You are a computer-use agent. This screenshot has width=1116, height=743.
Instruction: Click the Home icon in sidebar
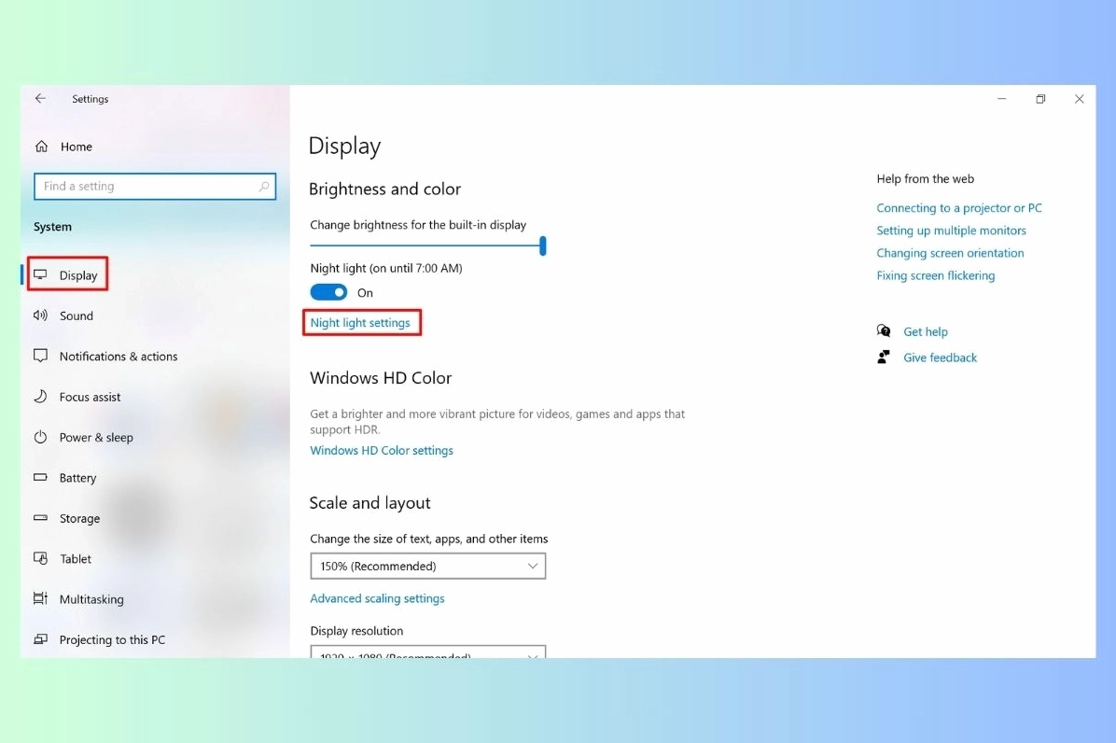[41, 147]
